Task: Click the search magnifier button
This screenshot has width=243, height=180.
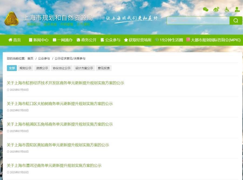Action: click(235, 20)
